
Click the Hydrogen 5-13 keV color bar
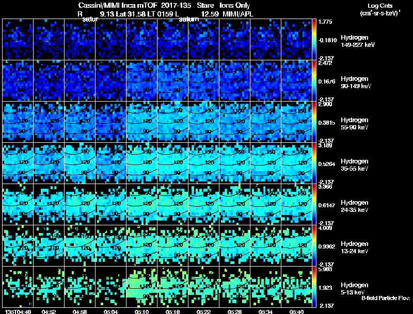tap(314, 287)
